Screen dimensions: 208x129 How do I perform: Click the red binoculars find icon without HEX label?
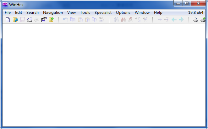point(123,20)
